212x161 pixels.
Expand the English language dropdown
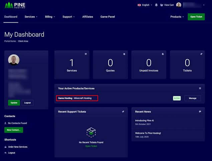click(x=145, y=5)
